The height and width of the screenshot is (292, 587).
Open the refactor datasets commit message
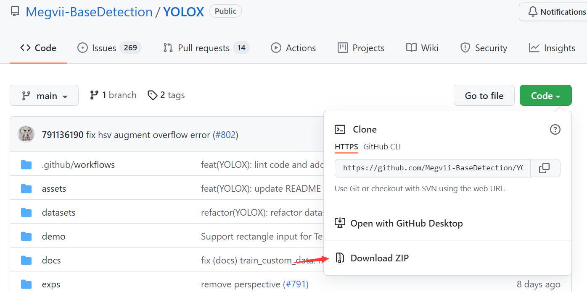coord(262,212)
